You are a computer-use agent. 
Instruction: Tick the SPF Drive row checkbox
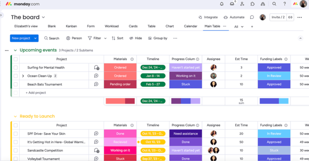coord(16,134)
